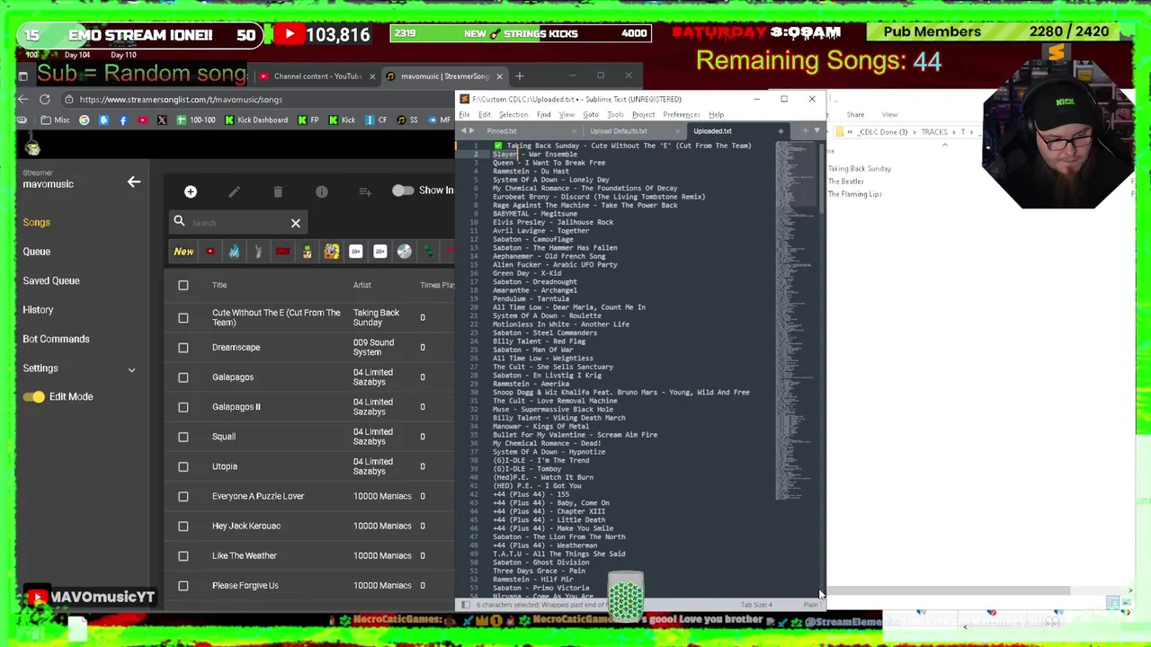
Task: Switch to the Upload Defaults.txt tab
Action: (619, 131)
